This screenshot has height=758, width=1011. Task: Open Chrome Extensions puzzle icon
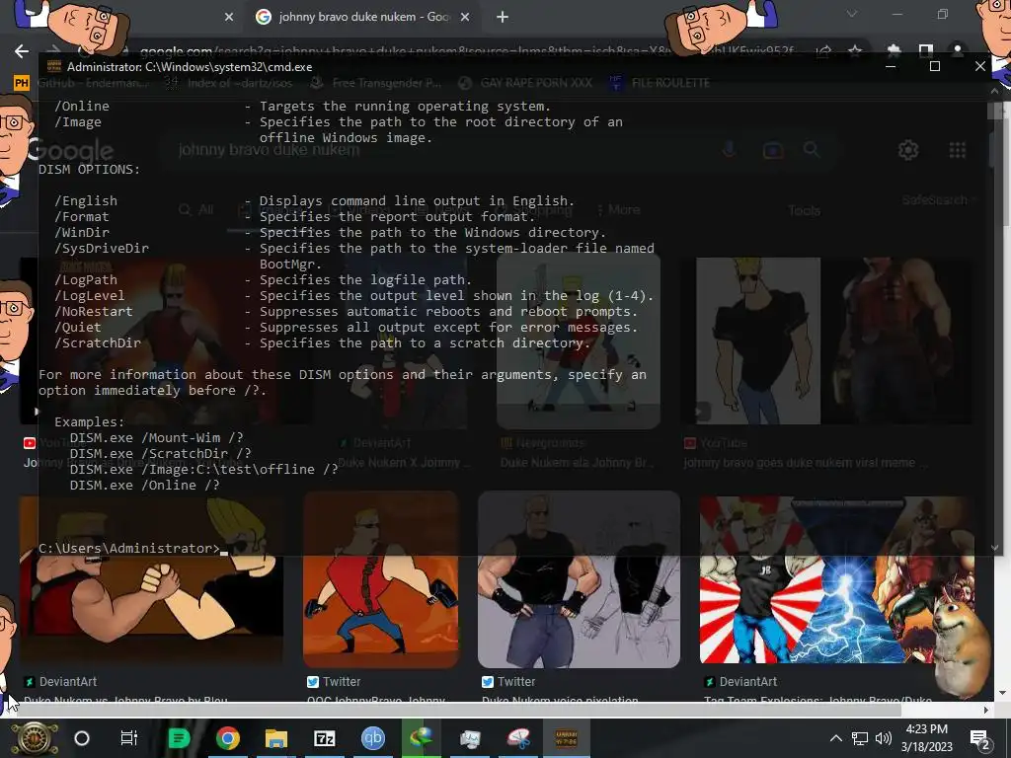(x=894, y=50)
